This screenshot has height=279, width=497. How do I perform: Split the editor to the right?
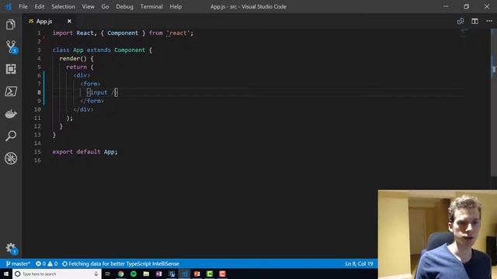(474, 21)
